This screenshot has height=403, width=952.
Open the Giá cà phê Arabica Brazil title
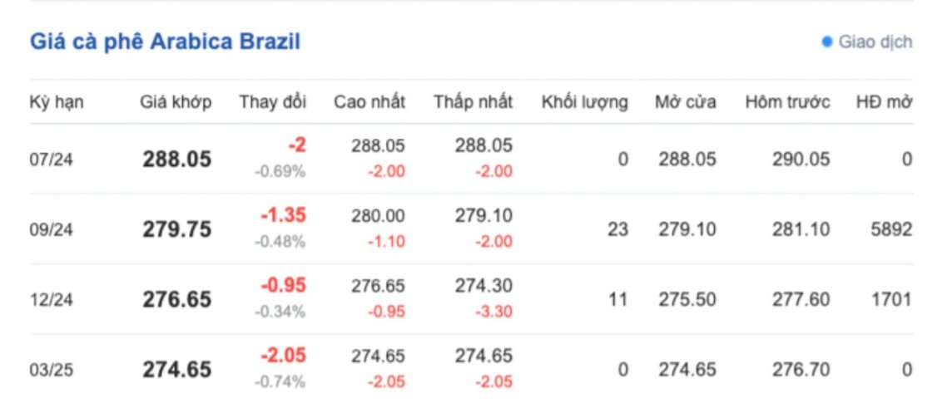[165, 42]
